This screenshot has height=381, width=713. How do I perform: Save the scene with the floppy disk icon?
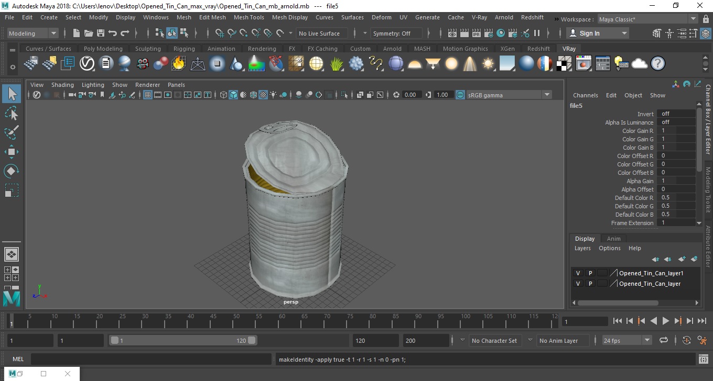tap(100, 33)
